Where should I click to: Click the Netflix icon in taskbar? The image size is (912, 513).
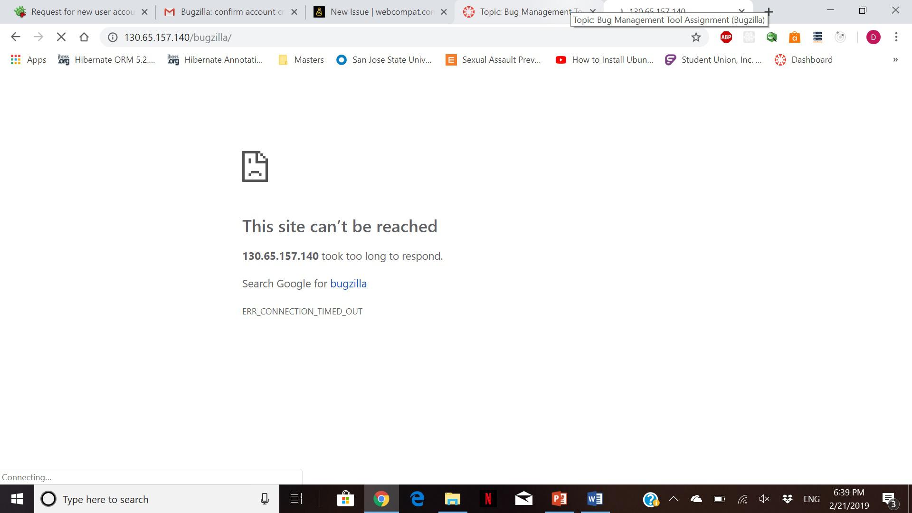(488, 499)
